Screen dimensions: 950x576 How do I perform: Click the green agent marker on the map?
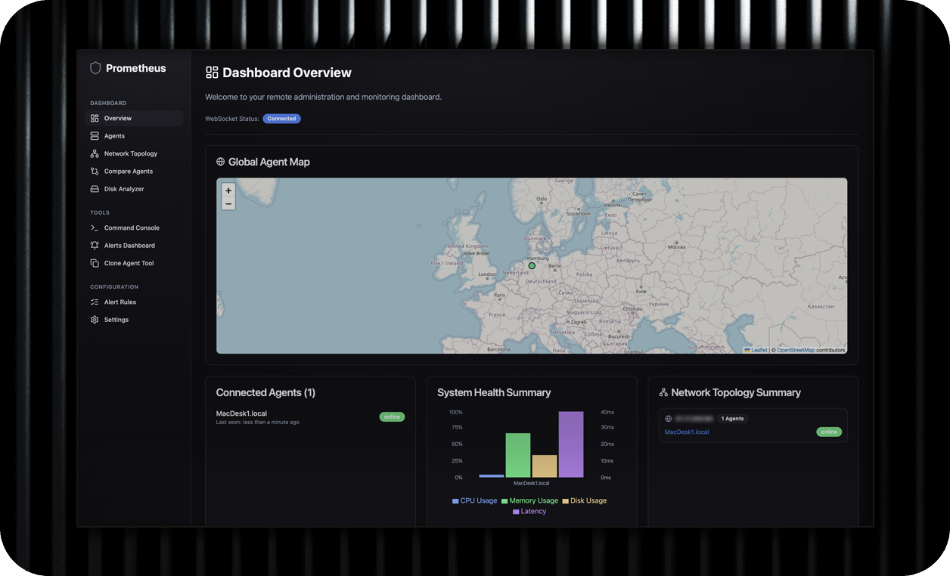click(532, 266)
